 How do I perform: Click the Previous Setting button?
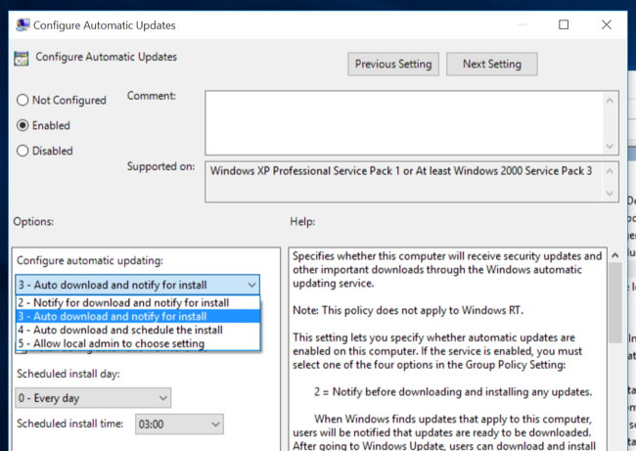(x=393, y=65)
